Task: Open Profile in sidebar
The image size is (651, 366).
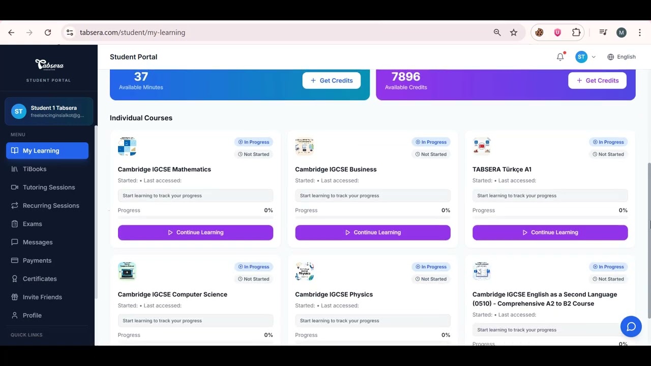Action: coord(47,315)
